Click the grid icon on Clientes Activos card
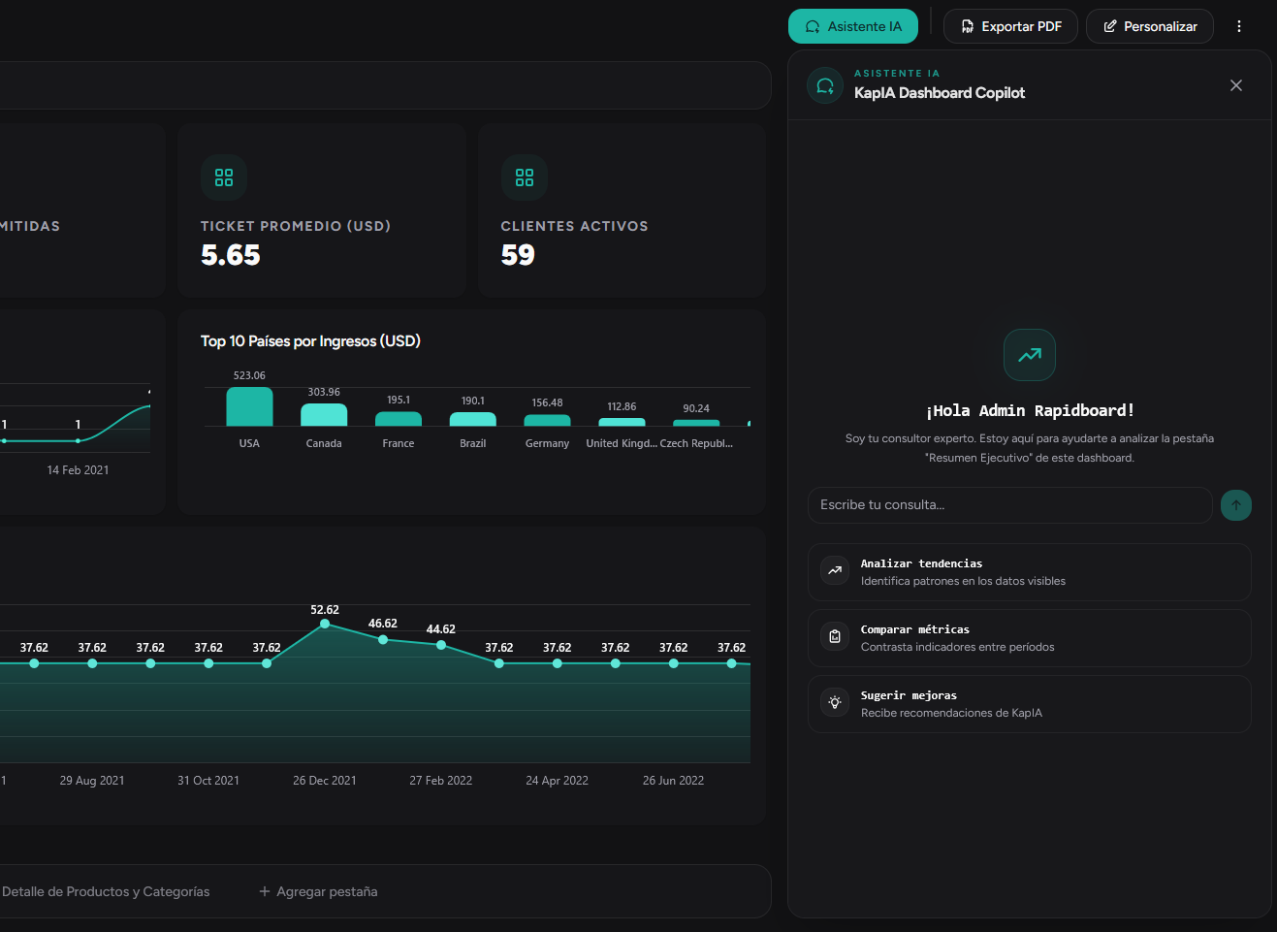Viewport: 1277px width, 932px height. tap(525, 177)
